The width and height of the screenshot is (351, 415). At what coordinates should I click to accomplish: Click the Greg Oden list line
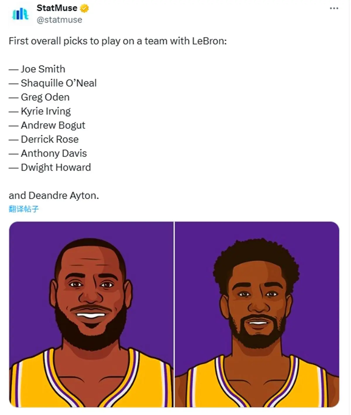tap(39, 97)
